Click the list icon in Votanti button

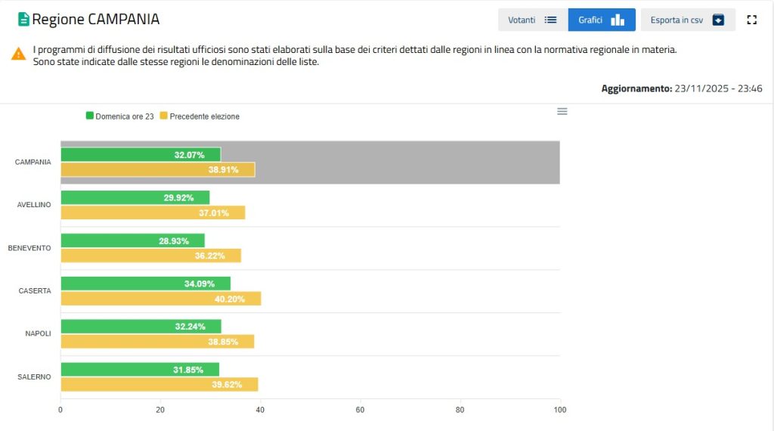coord(550,20)
